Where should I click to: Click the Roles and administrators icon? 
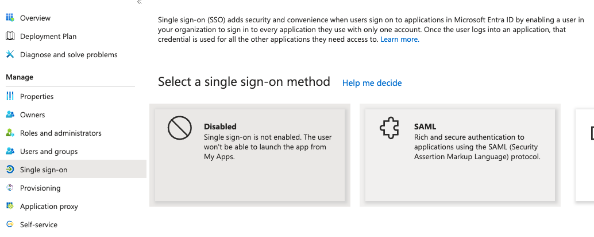[10, 133]
